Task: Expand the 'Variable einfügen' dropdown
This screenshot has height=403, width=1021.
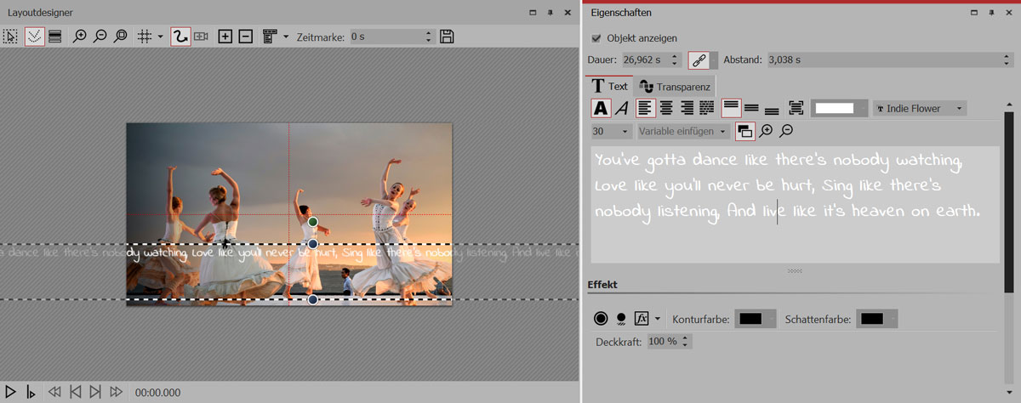Action: (683, 131)
